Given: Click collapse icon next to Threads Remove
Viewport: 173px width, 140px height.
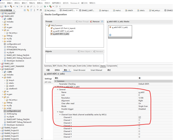Looking at the screenshot, I should (102, 21).
